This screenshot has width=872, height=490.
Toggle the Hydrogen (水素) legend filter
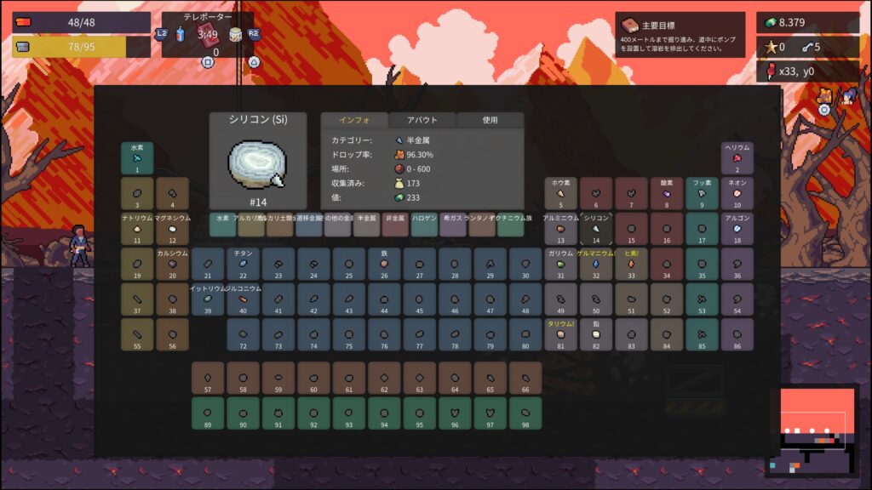pyautogui.click(x=222, y=225)
